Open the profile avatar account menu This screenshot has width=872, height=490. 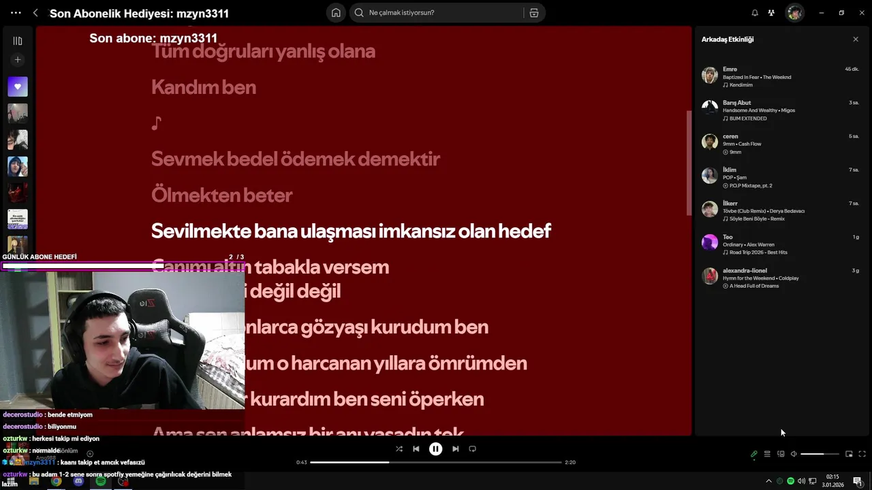point(794,13)
